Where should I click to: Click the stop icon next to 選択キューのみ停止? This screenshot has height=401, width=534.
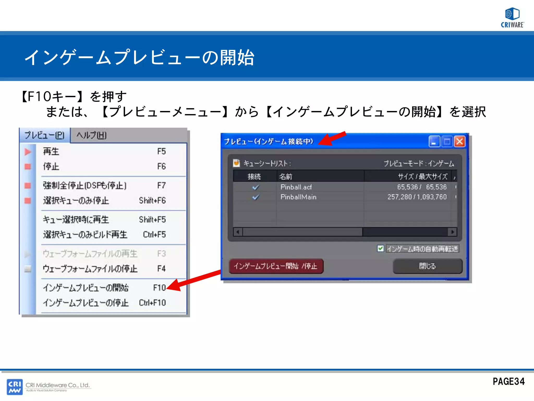click(x=28, y=200)
